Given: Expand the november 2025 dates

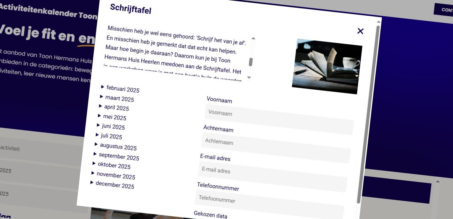Looking at the screenshot, I should [113, 175].
